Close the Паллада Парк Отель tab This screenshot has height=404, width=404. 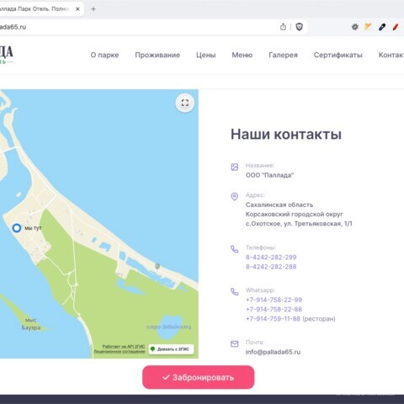click(77, 9)
